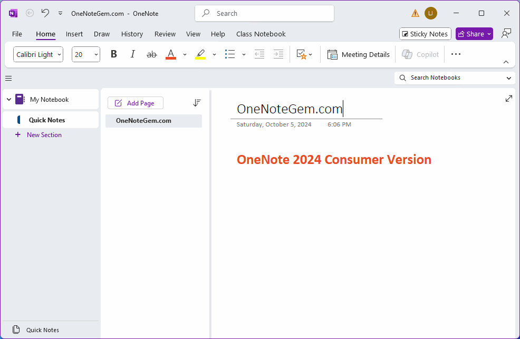
Task: Open the Help tab
Action: point(218,34)
